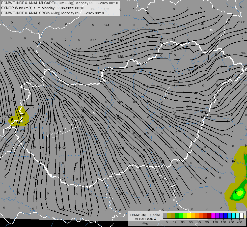
Task: Click the 104 value at right edge
Action: 243,53
